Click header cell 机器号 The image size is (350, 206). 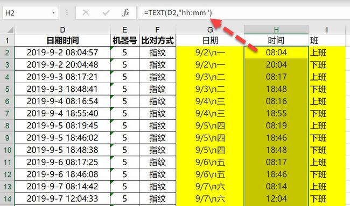(x=124, y=40)
